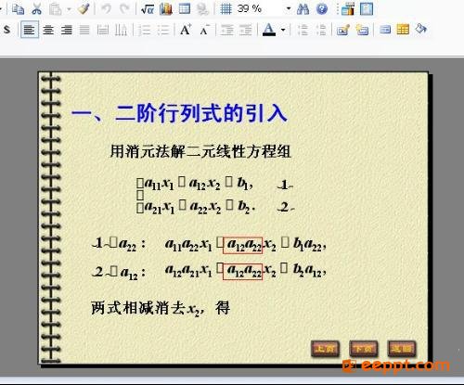
Task: Click equation label 2 beside second equation
Action: pos(285,207)
